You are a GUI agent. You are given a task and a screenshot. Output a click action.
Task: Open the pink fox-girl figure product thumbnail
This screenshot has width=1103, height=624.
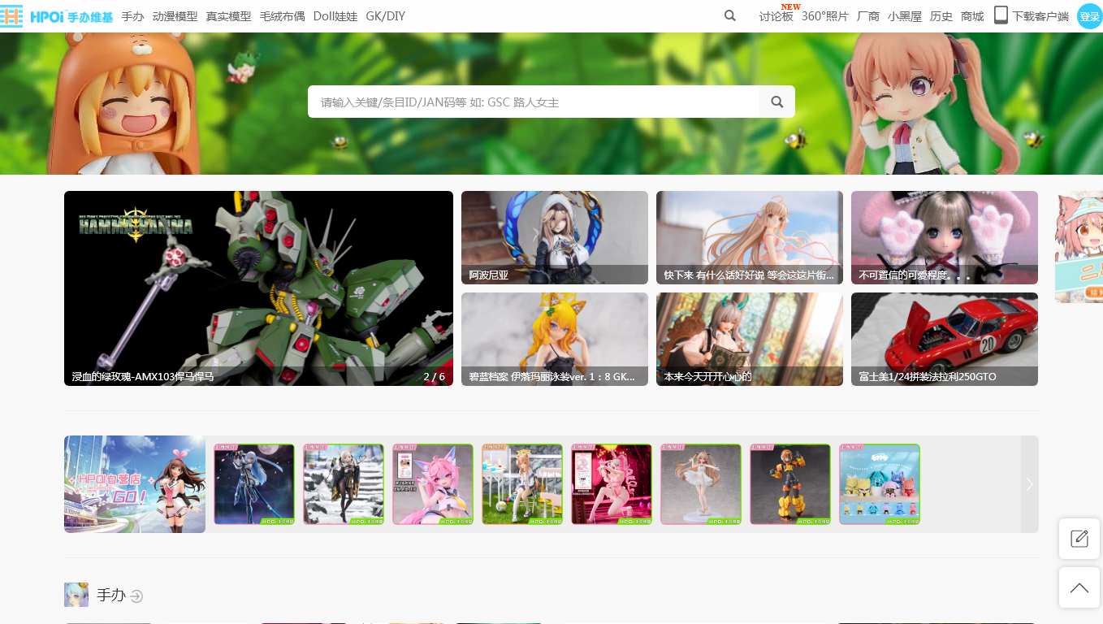pos(433,484)
